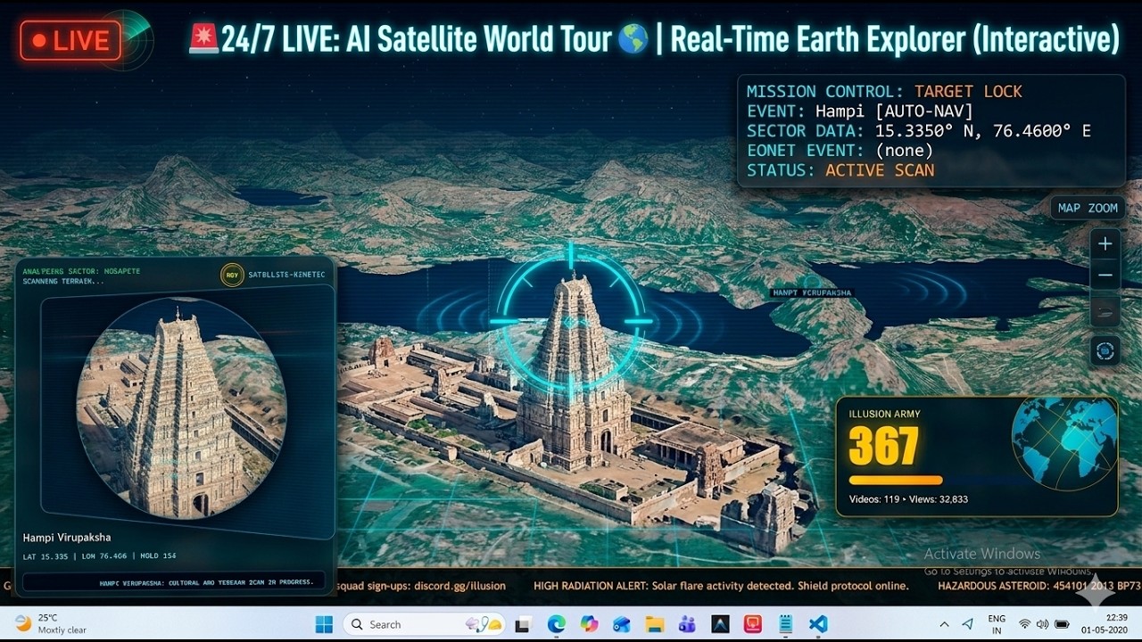Click the 'Hampi [AUTO-NAV]' event text
This screenshot has height=642, width=1142.
(894, 111)
